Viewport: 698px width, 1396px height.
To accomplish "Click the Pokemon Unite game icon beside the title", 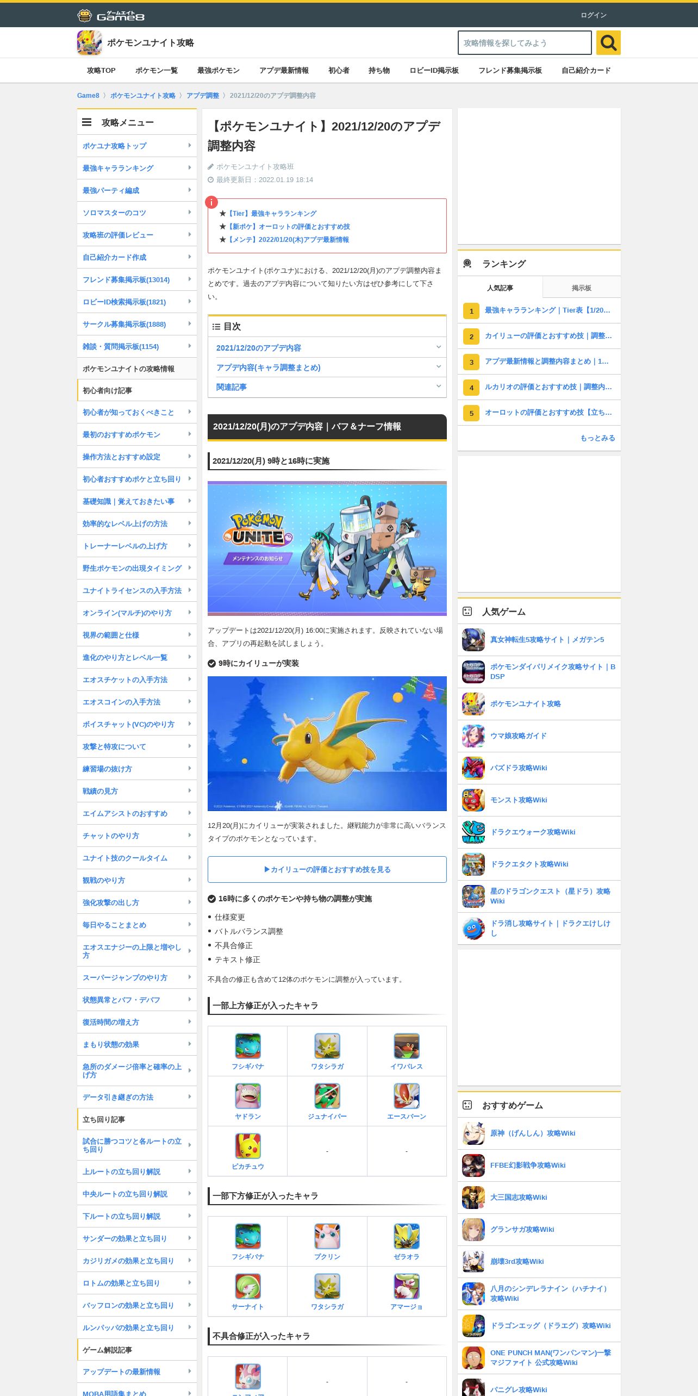I will [89, 42].
